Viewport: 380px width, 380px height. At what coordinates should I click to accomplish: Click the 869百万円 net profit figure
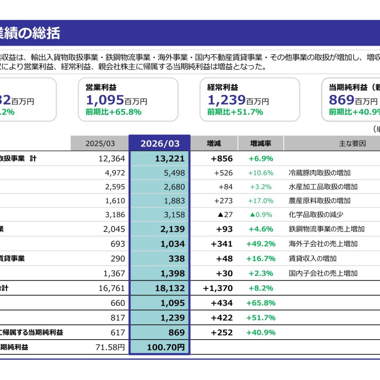[x=353, y=100]
